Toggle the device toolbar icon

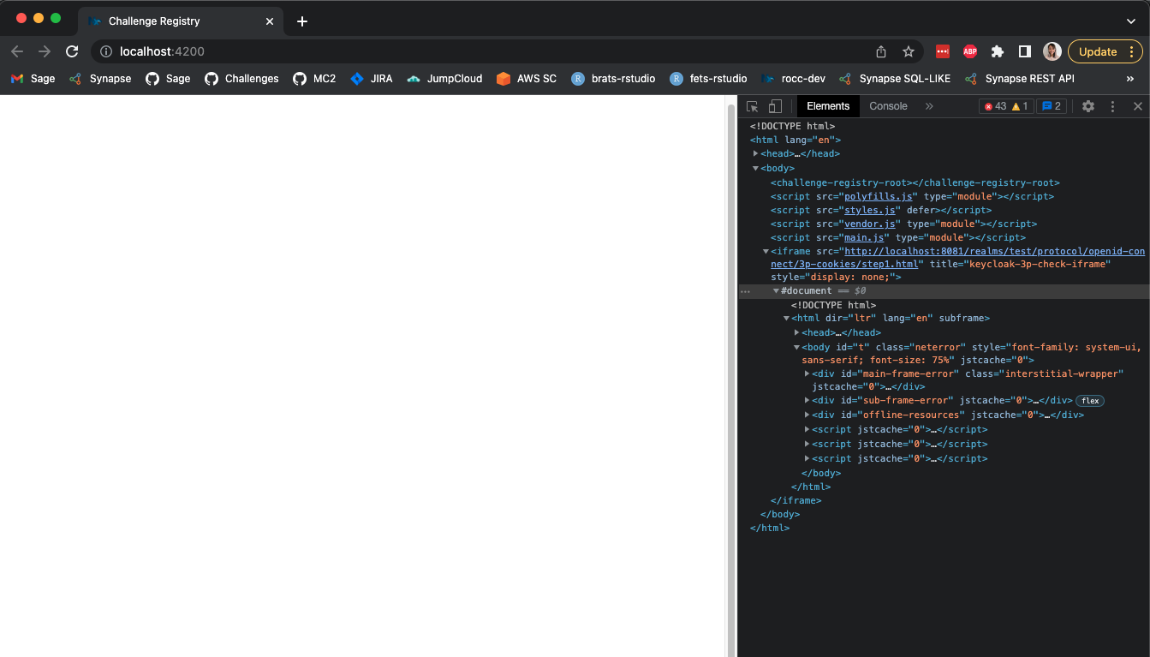(x=774, y=106)
